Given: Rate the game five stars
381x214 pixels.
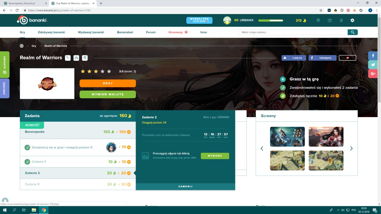Looking at the screenshot, I should [109, 71].
